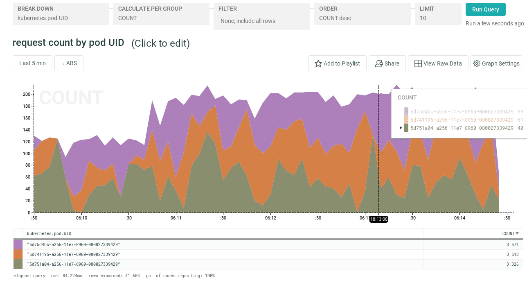Click the Share people icon
The image size is (527, 285).
pos(379,63)
